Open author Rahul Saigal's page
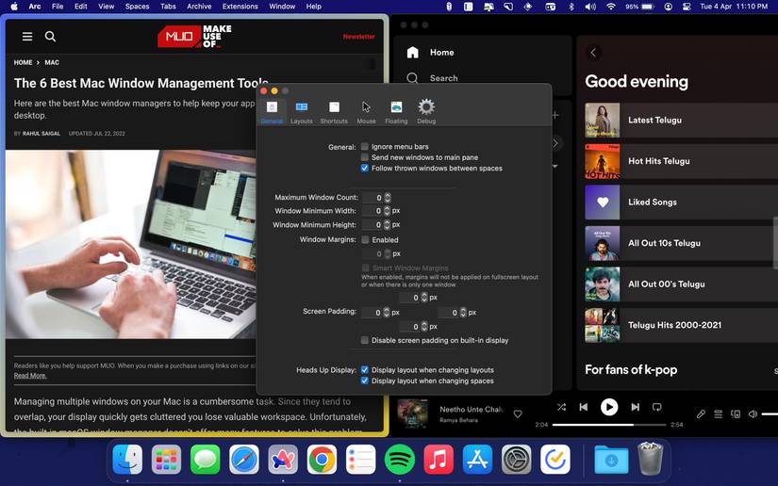Viewport: 778px width, 486px height. pos(41,134)
